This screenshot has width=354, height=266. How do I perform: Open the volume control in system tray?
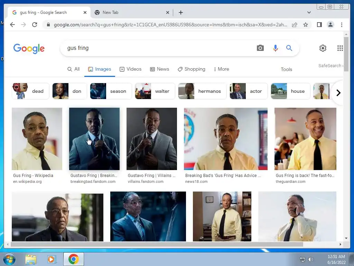(311, 259)
